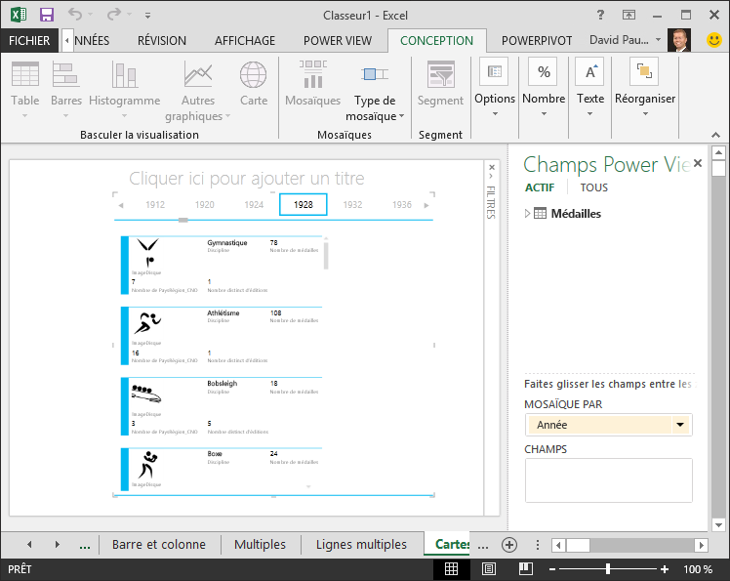Switch to the RÉVISION tab

point(162,41)
